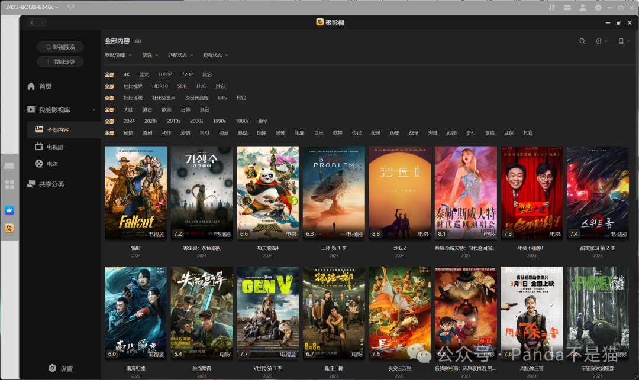Image resolution: width=639 pixels, height=380 pixels.
Task: Select the 杜比全景声 filter
Action: point(164,98)
